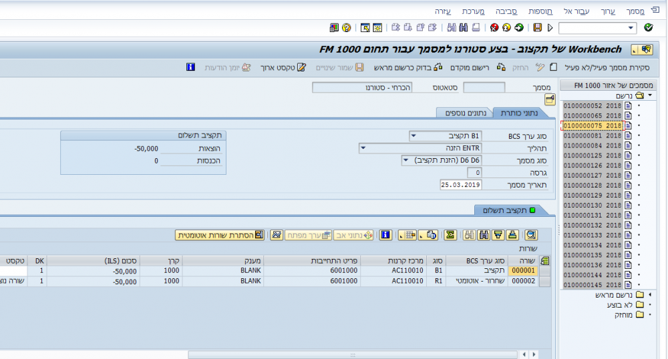Select document 0100000075 2018 in the tree
Screen dimensions: 668x359
point(592,125)
